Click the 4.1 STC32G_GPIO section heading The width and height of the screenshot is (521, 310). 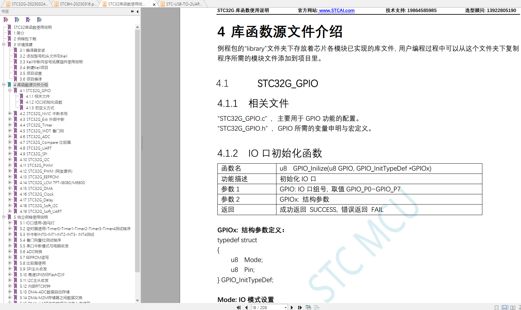(x=267, y=83)
